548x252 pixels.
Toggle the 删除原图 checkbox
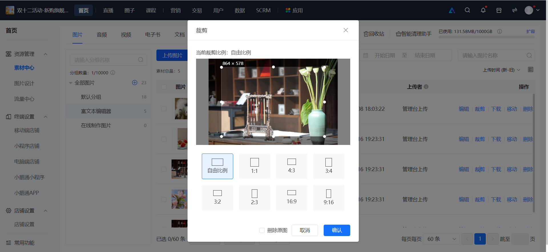pyautogui.click(x=262, y=230)
